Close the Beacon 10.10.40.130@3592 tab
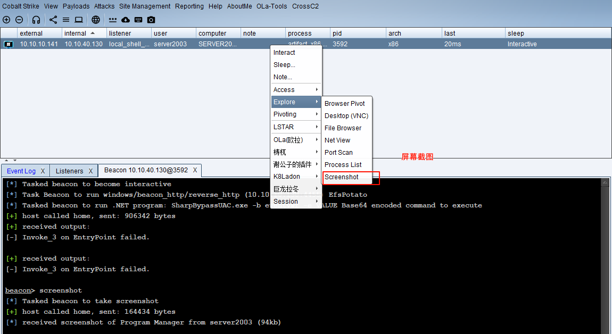612x334 pixels. (x=195, y=170)
